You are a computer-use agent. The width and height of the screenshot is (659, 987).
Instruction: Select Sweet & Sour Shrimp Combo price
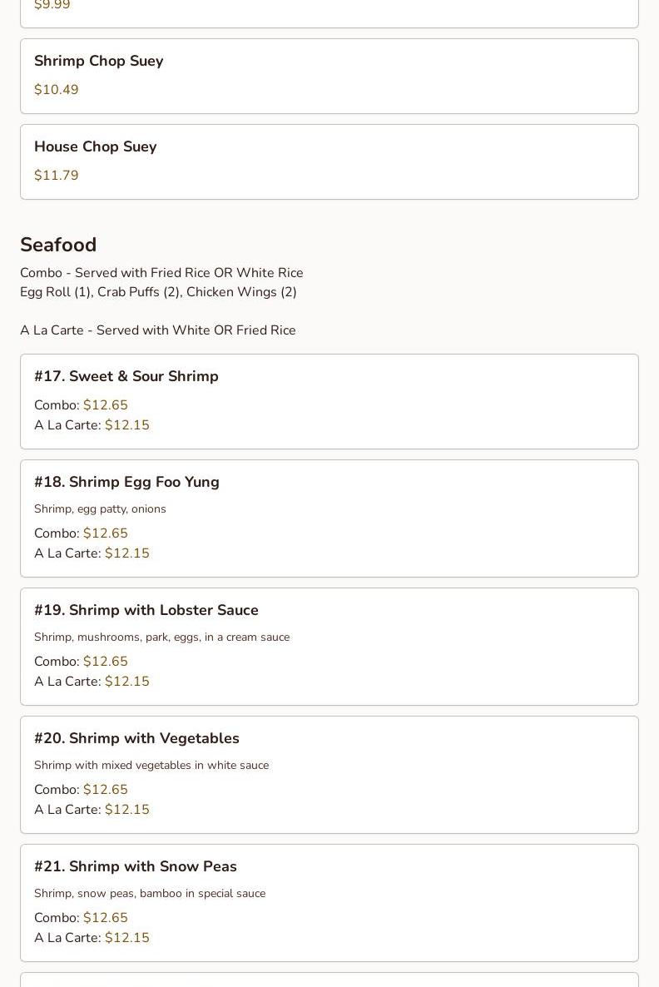(106, 405)
